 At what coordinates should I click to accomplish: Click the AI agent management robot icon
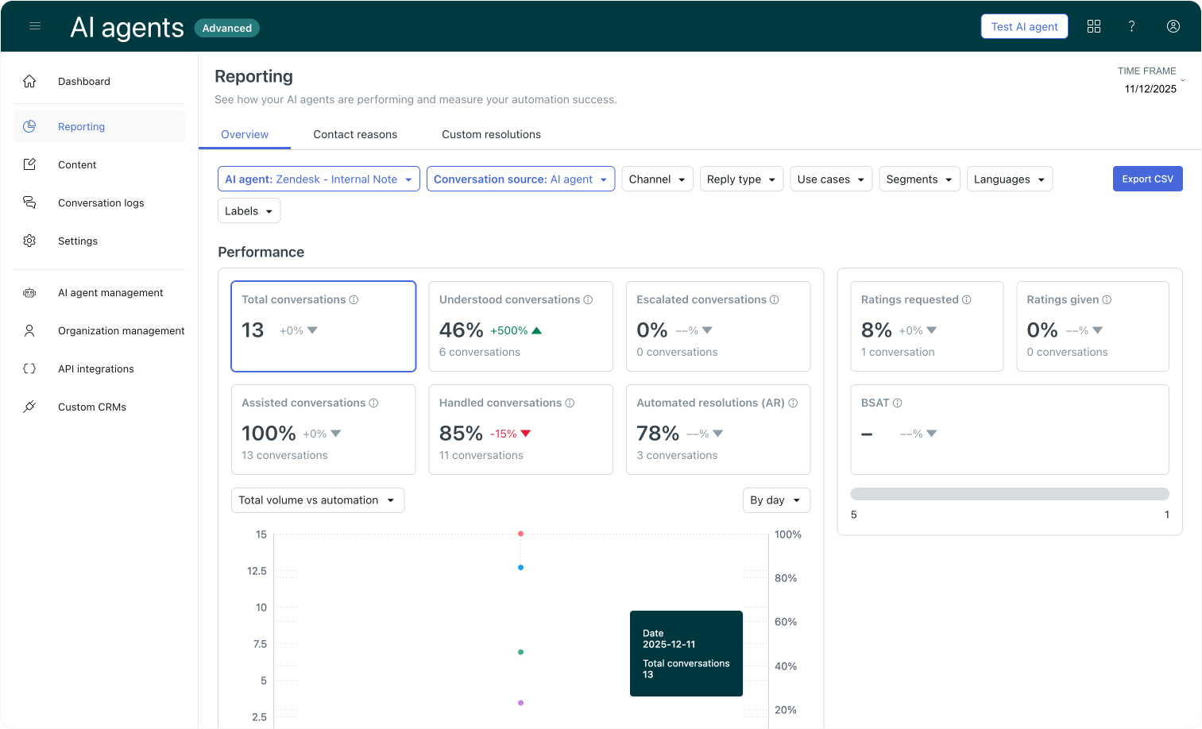[29, 292]
